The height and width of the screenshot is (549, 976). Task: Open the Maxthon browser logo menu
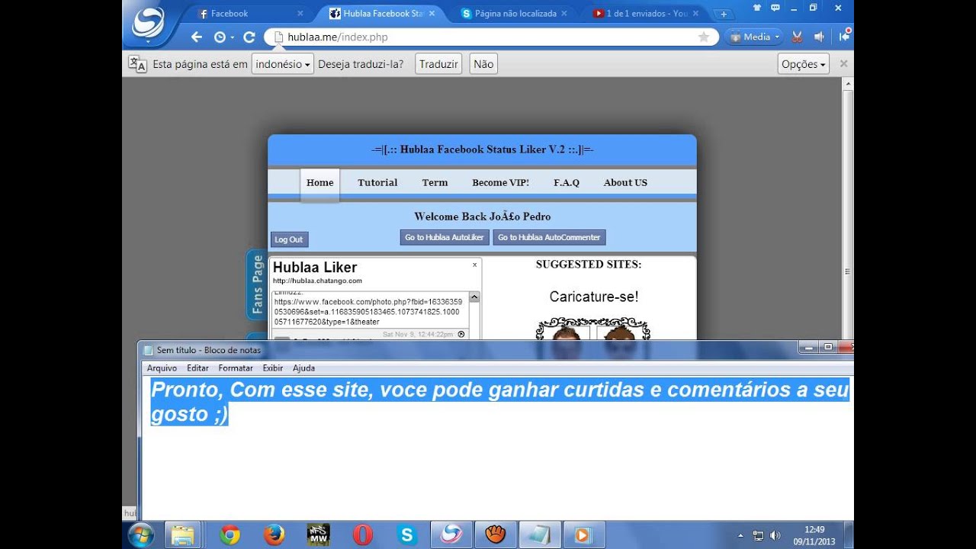point(147,22)
